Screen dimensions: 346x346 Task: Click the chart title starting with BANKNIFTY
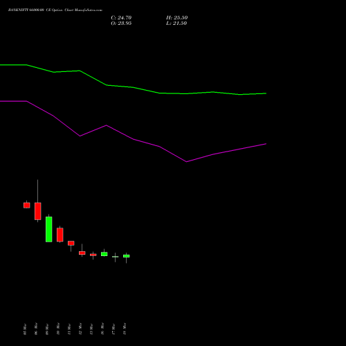tap(55, 10)
